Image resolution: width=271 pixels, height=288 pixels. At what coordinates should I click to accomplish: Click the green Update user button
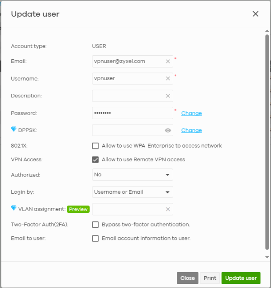241,278
